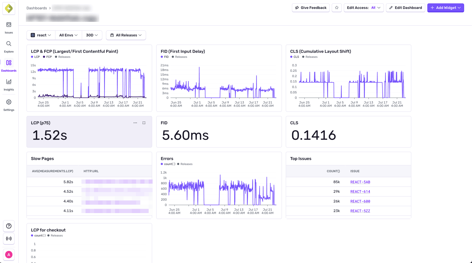The height and width of the screenshot is (263, 472).
Task: Open Settings from the sidebar
Action: coord(9,104)
